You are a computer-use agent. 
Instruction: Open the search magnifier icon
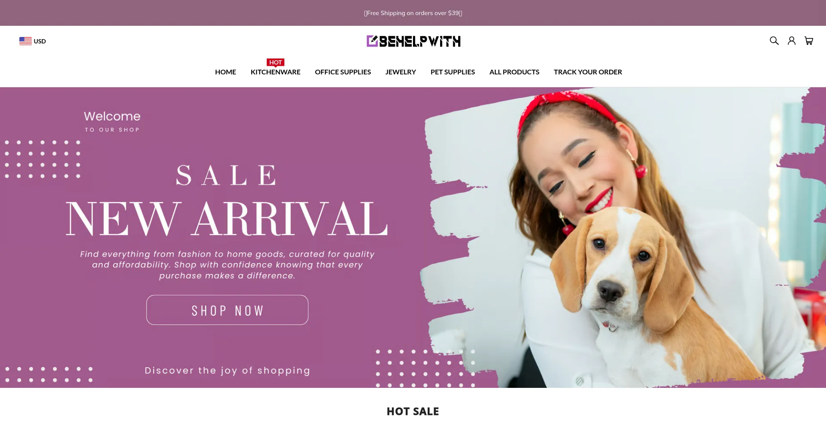(x=774, y=41)
